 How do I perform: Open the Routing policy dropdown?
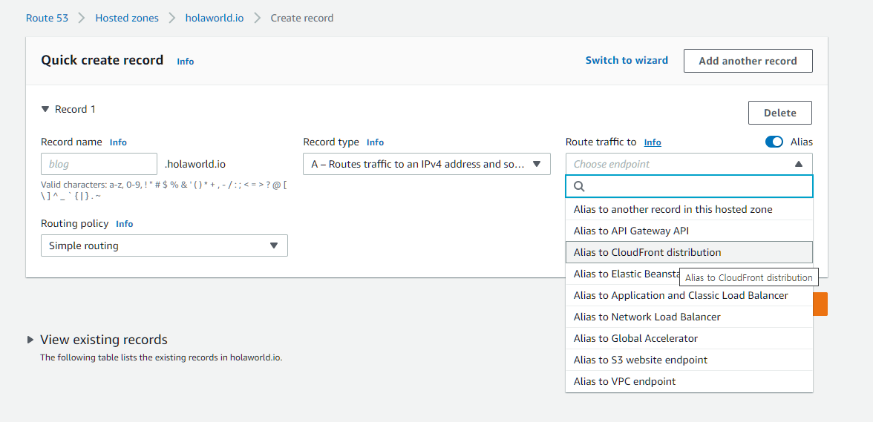[164, 245]
